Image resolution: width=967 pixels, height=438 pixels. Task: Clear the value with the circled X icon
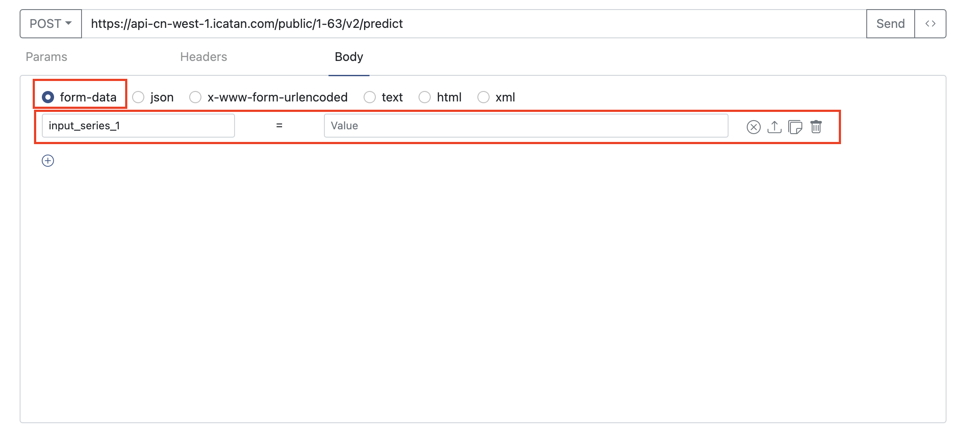[753, 127]
